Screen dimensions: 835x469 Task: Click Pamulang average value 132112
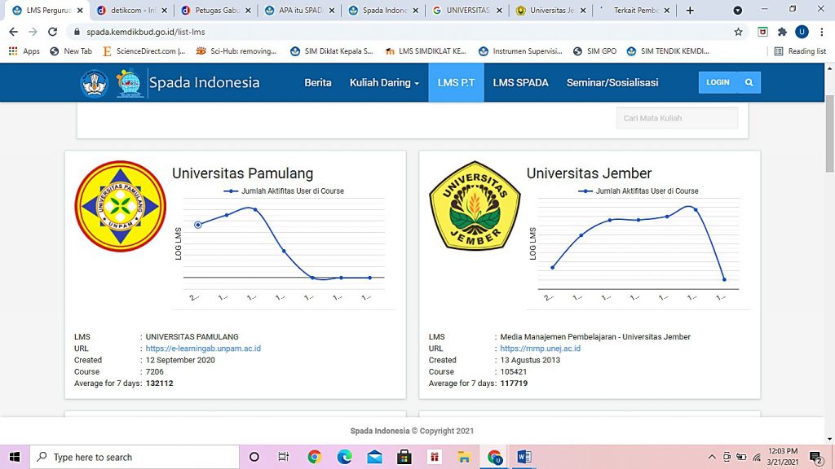pyautogui.click(x=159, y=383)
